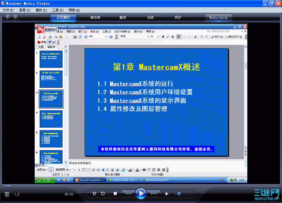
Task: Open the font size dropdown showing 24
Action: coord(158,37)
